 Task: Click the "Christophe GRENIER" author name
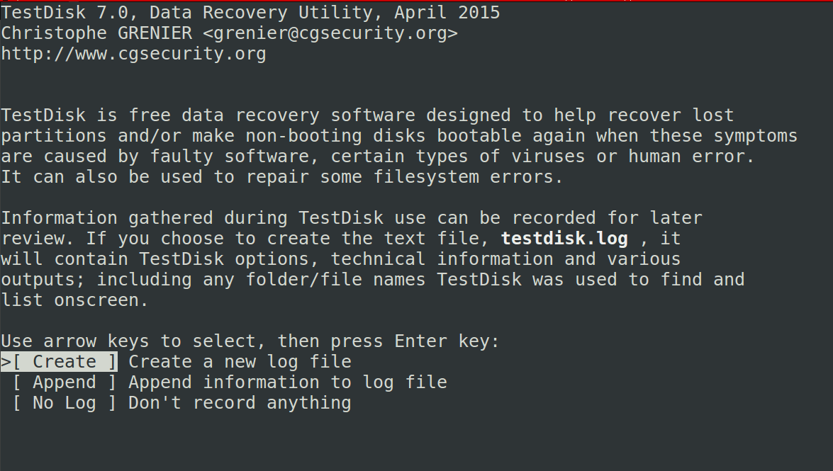pyautogui.click(x=96, y=33)
